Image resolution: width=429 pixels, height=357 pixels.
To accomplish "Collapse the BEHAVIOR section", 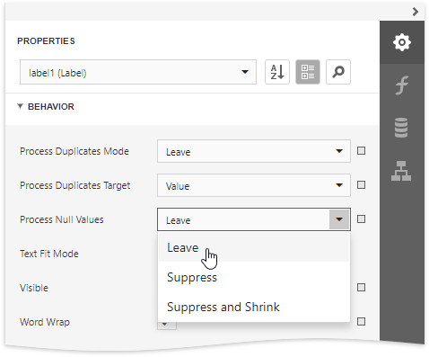I will [x=21, y=106].
